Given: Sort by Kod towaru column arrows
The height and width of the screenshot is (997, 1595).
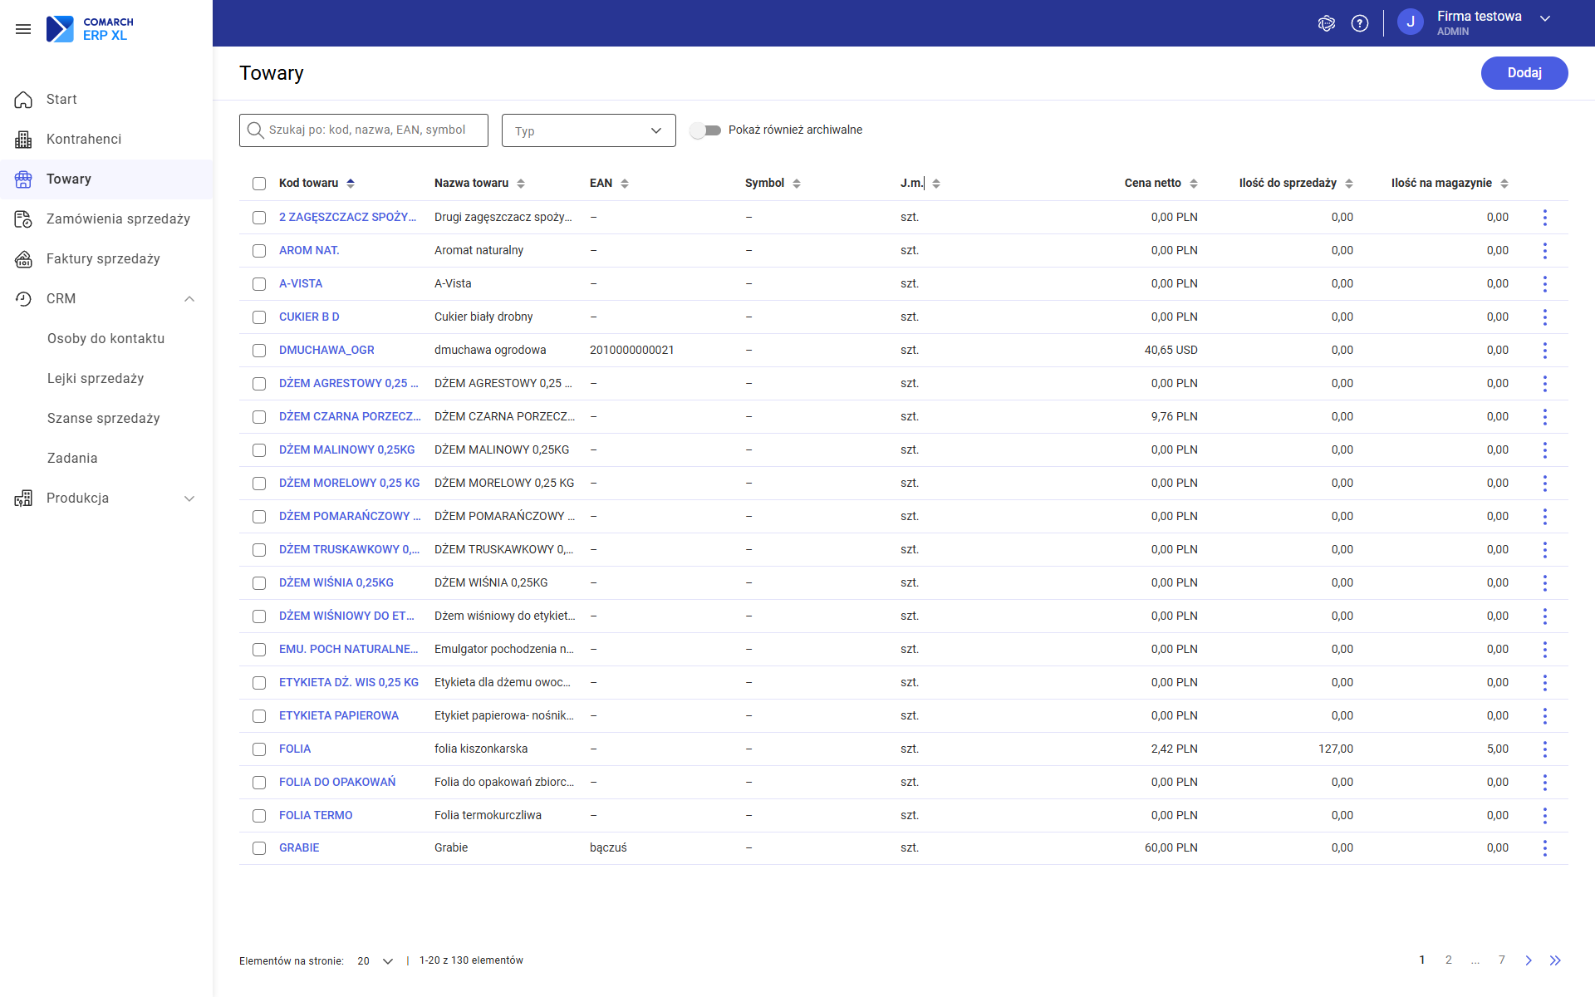Looking at the screenshot, I should (351, 184).
